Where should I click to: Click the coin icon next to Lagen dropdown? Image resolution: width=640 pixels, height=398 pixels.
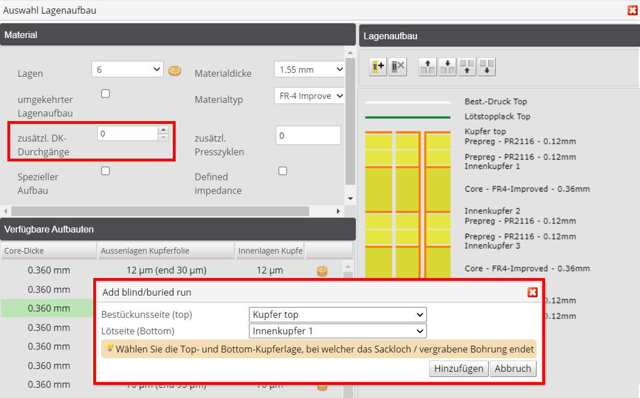click(174, 71)
